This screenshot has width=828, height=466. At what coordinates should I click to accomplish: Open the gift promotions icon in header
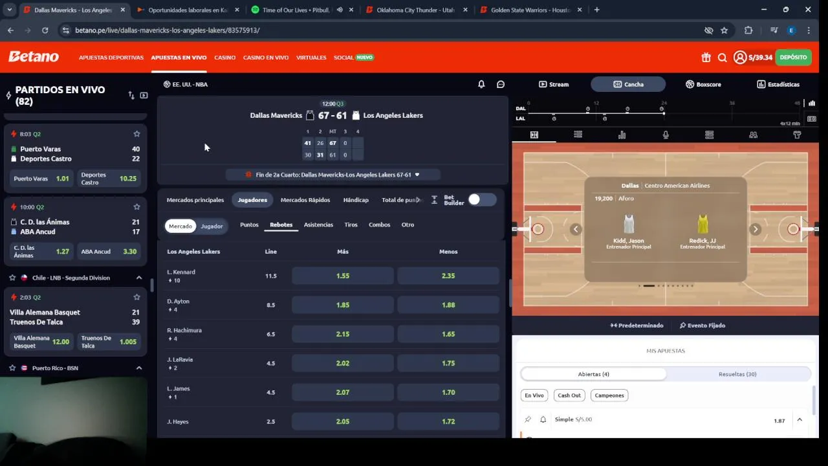tap(706, 58)
